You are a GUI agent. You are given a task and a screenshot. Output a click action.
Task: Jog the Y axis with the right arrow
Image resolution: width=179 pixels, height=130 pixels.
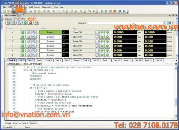click(107, 37)
